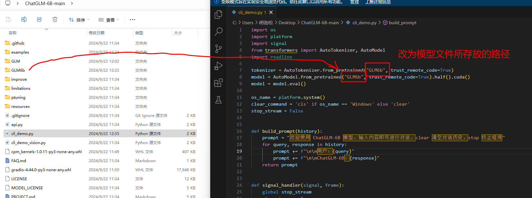This screenshot has width=532, height=198.
Task: Expand chevron after ChatGLM-6B-main in address bar
Action: point(72,4)
